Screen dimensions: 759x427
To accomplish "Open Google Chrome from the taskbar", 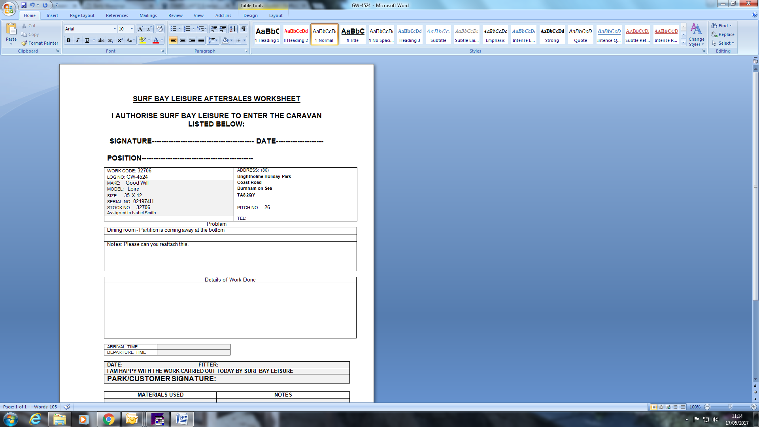I will point(108,419).
